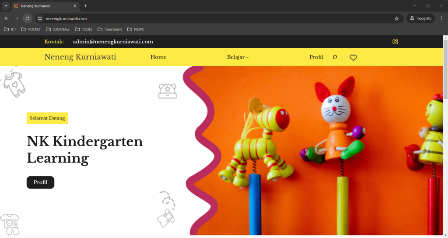This screenshot has height=238, width=448.
Task: Go to Home menu item
Action: click(x=158, y=57)
